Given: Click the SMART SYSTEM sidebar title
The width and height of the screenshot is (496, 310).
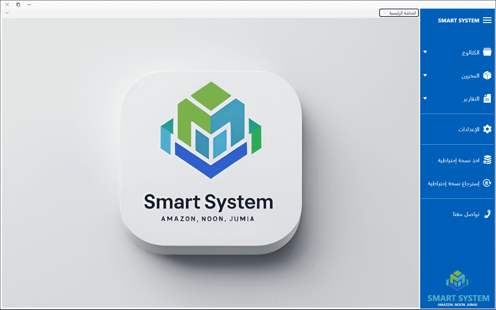Looking at the screenshot, I should pos(458,20).
